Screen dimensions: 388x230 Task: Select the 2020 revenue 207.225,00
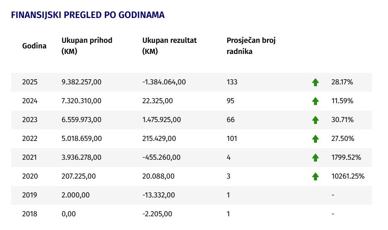click(x=78, y=176)
